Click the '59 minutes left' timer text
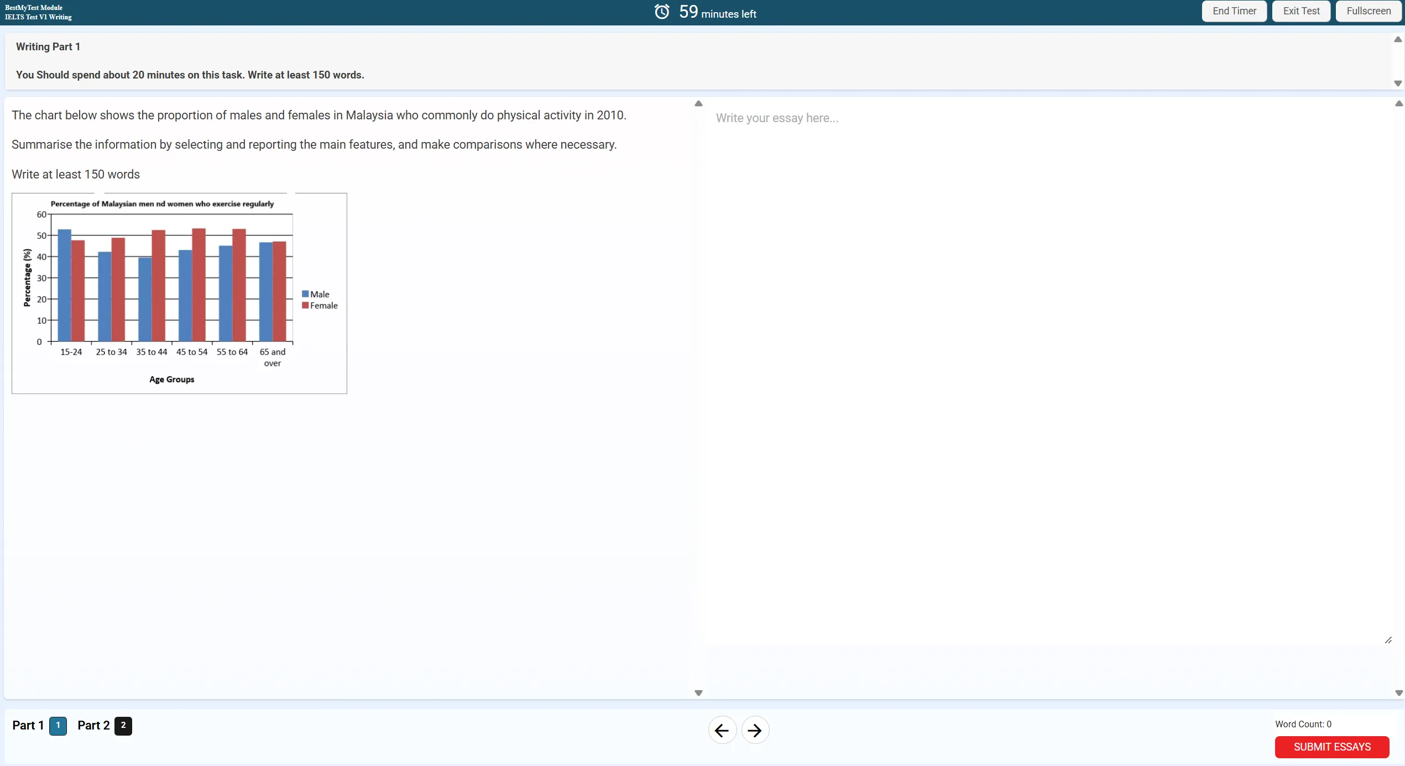This screenshot has height=766, width=1405. point(717,12)
